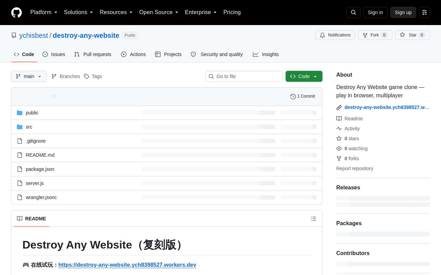Open the src folder
Image resolution: width=441 pixels, height=275 pixels.
(29, 127)
